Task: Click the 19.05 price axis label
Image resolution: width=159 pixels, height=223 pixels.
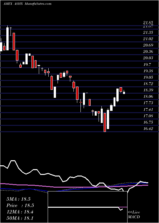Action: point(148,77)
